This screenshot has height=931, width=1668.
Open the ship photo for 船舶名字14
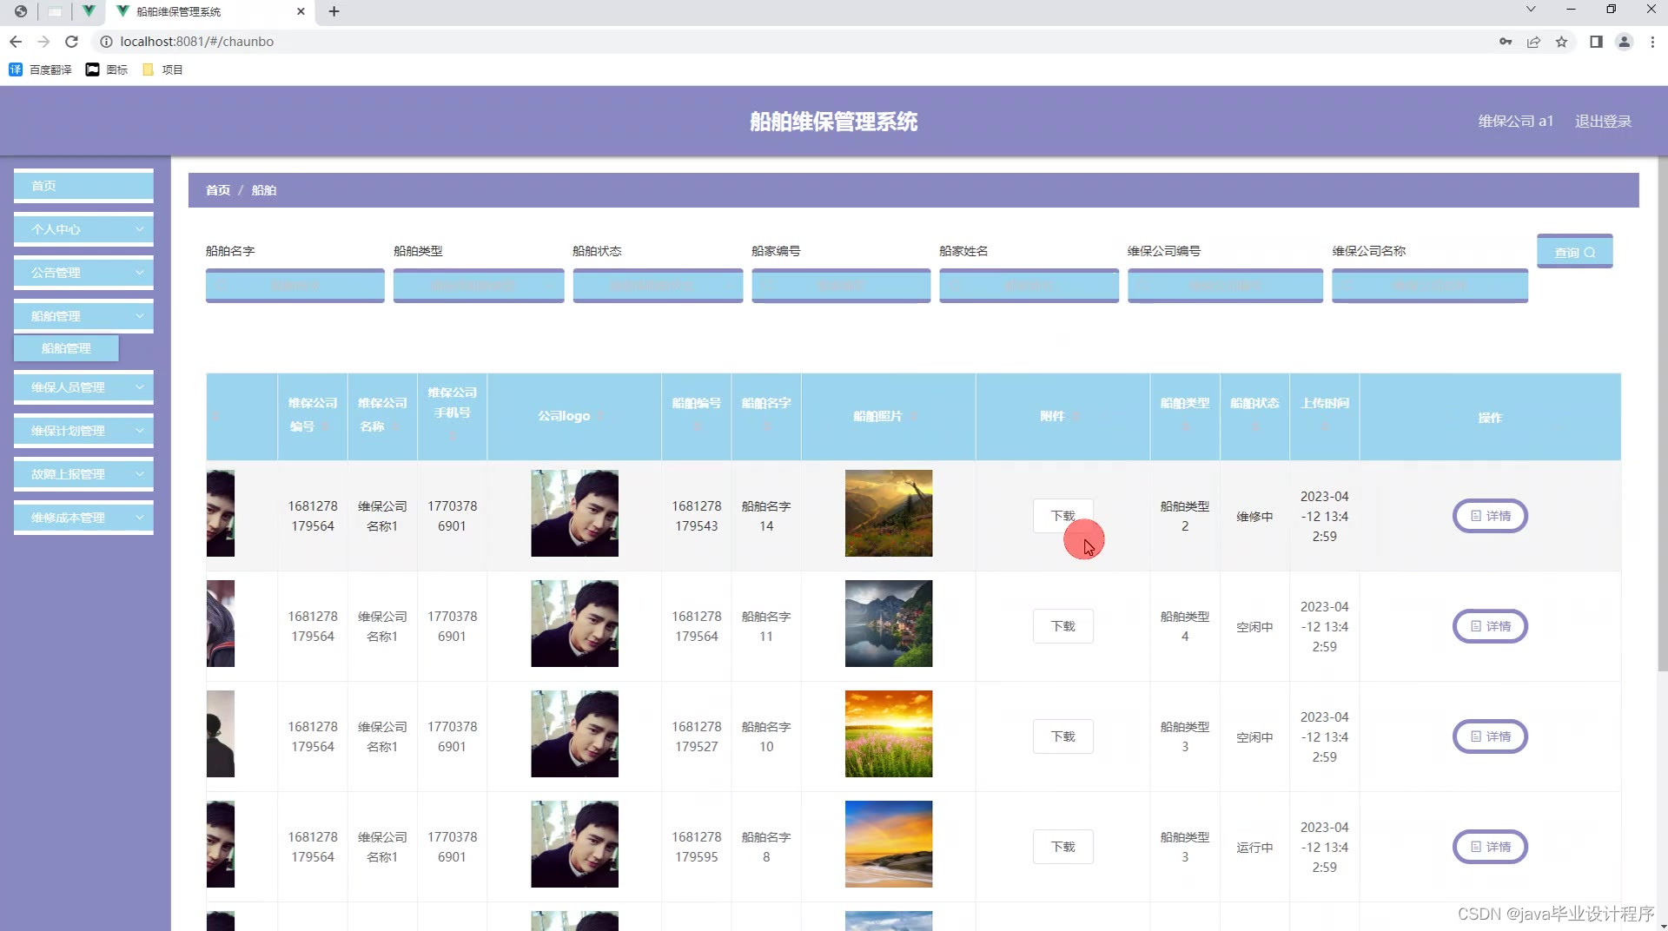pos(889,513)
